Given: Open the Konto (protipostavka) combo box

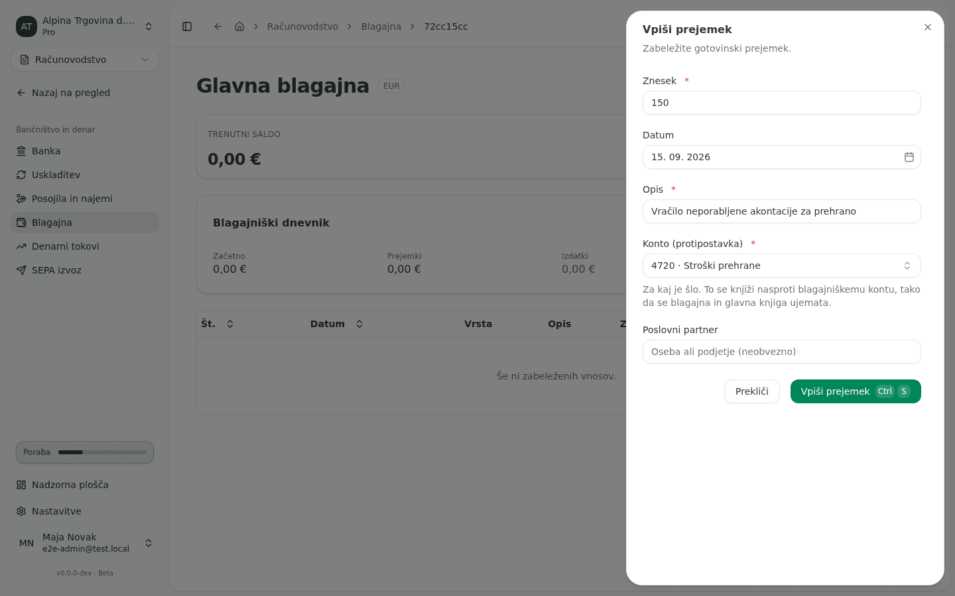Looking at the screenshot, I should [x=781, y=266].
